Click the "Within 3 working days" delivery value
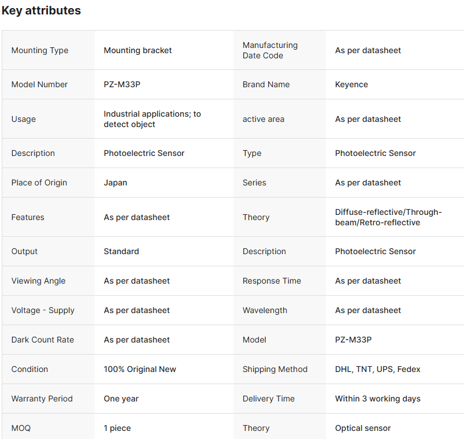This screenshot has height=439, width=464. point(378,399)
